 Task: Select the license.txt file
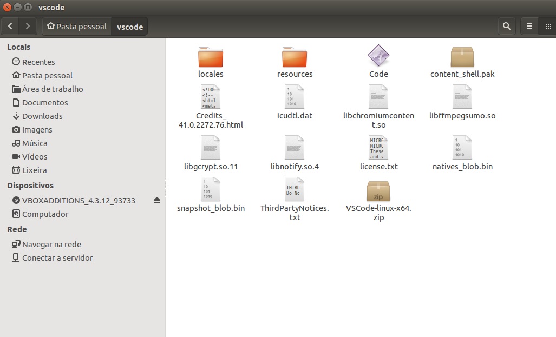(x=378, y=148)
